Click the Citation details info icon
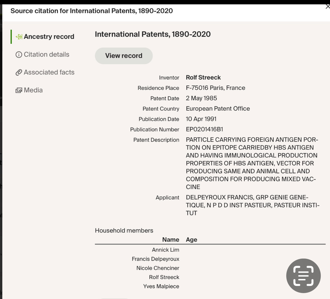The width and height of the screenshot is (330, 299). pos(19,55)
